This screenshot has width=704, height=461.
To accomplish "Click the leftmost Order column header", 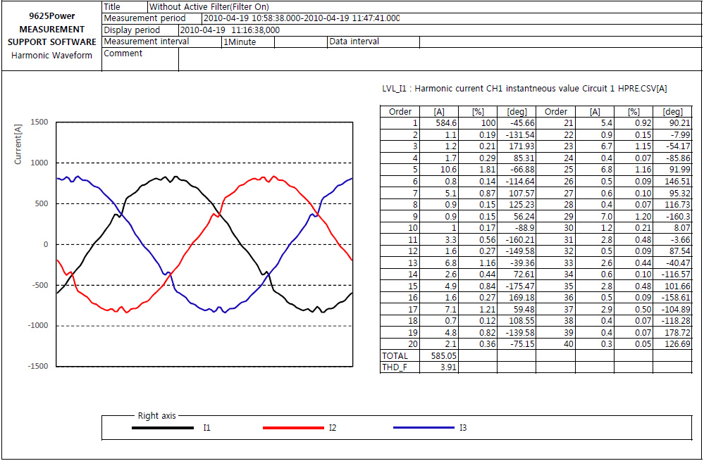I will (x=400, y=111).
